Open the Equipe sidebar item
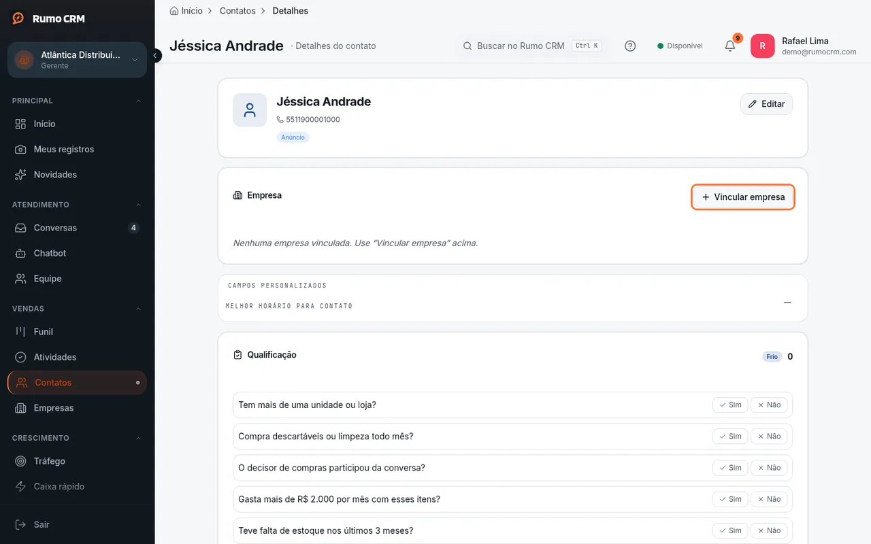The width and height of the screenshot is (871, 544). point(77,279)
